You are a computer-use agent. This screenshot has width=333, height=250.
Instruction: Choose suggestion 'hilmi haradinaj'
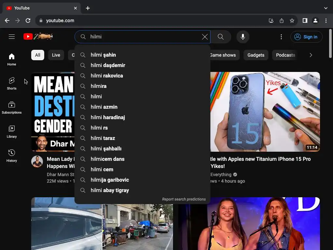[x=142, y=117]
